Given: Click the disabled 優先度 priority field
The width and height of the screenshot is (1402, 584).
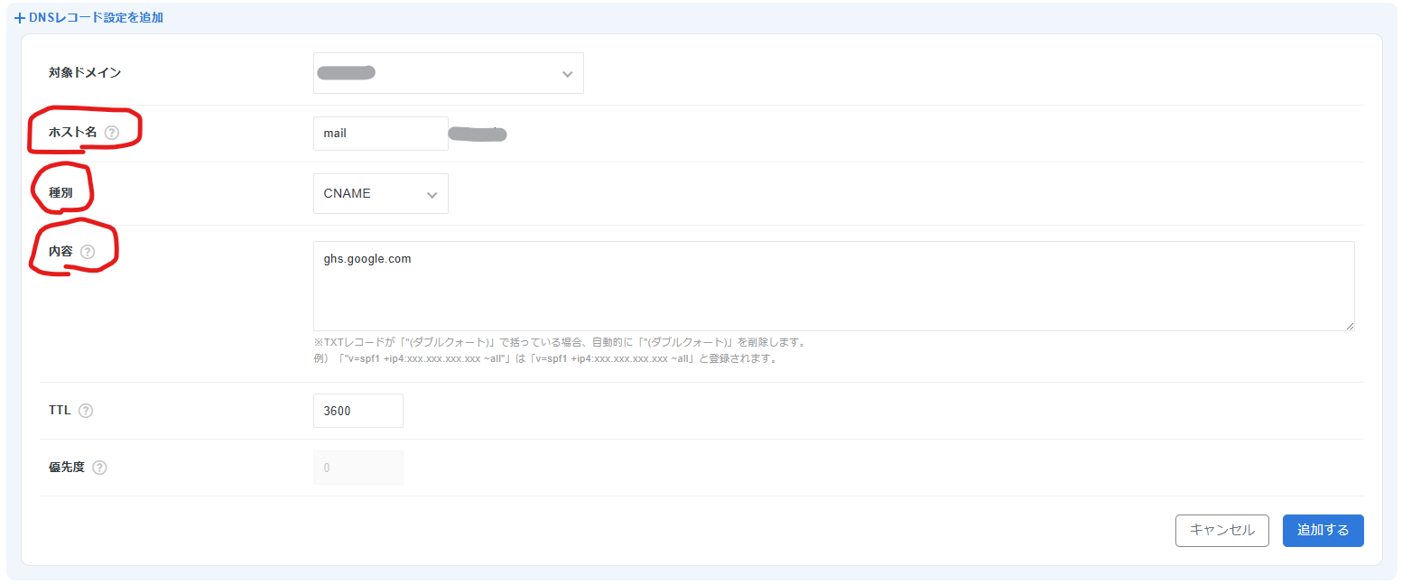Looking at the screenshot, I should click(x=358, y=468).
